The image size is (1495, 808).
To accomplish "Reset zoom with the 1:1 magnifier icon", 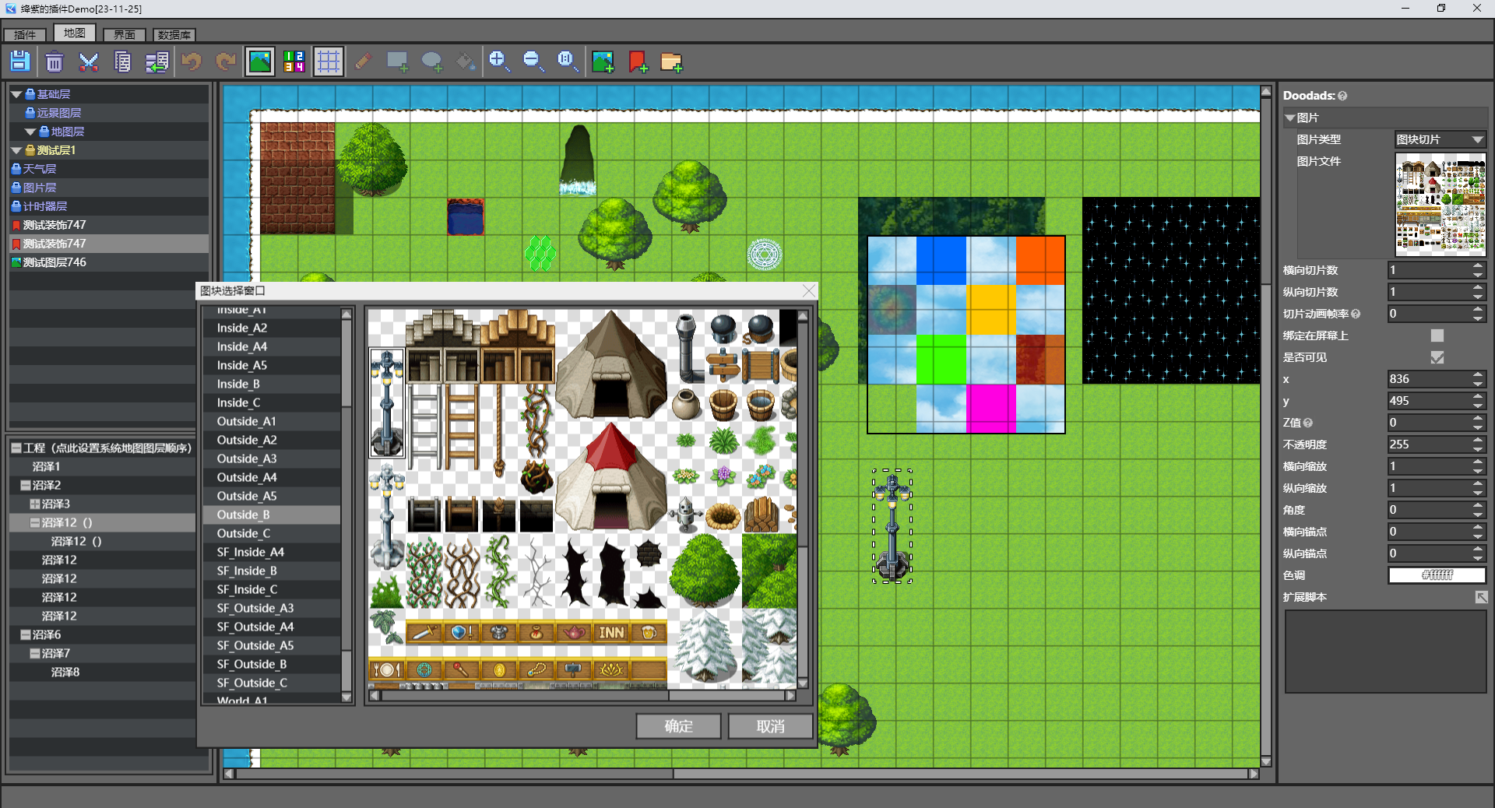I will point(568,61).
